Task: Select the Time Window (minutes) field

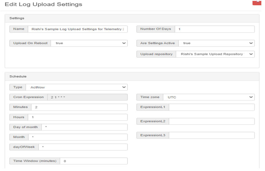Action: [93, 161]
